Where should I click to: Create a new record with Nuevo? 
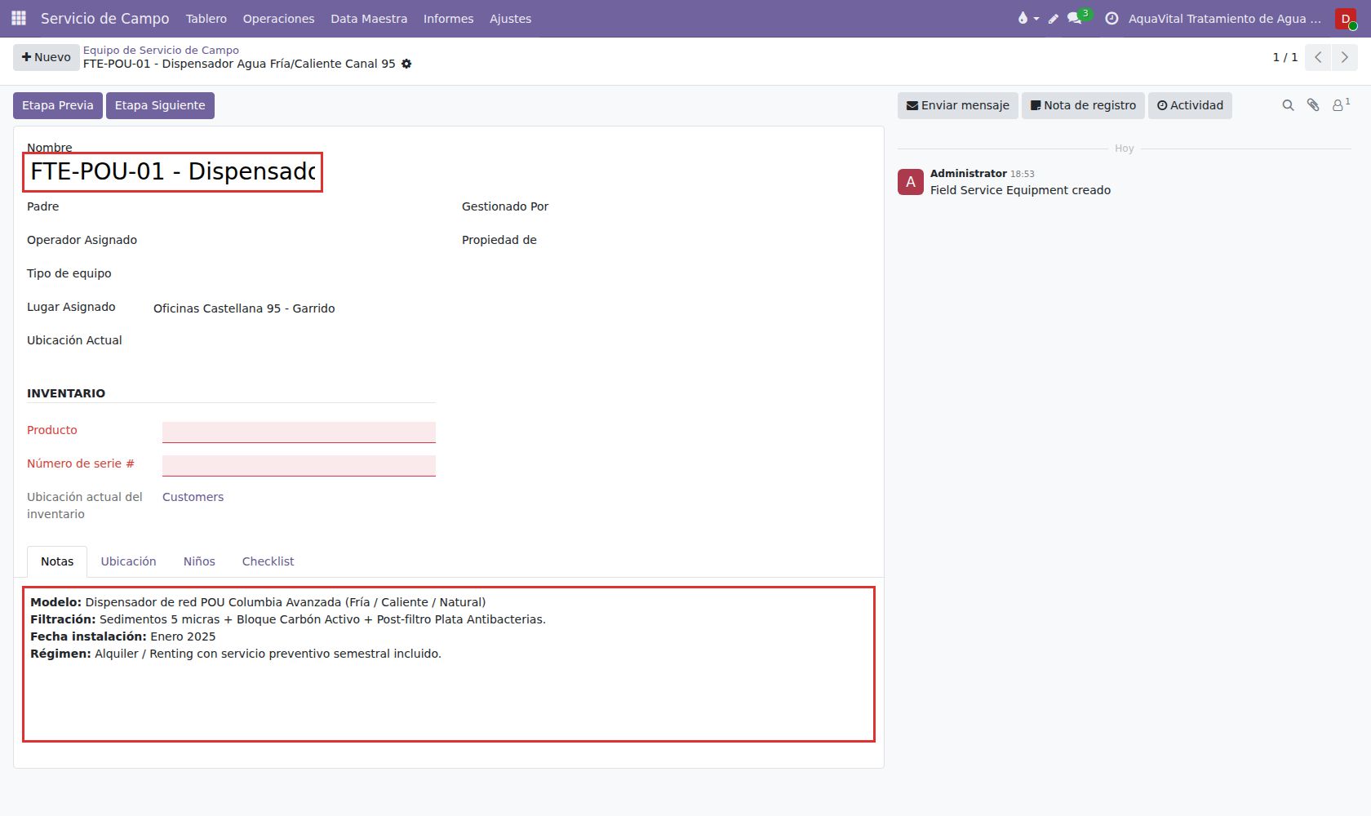[47, 57]
